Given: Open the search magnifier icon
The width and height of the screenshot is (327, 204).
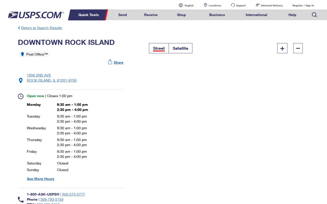Looking at the screenshot, I should 314,15.
